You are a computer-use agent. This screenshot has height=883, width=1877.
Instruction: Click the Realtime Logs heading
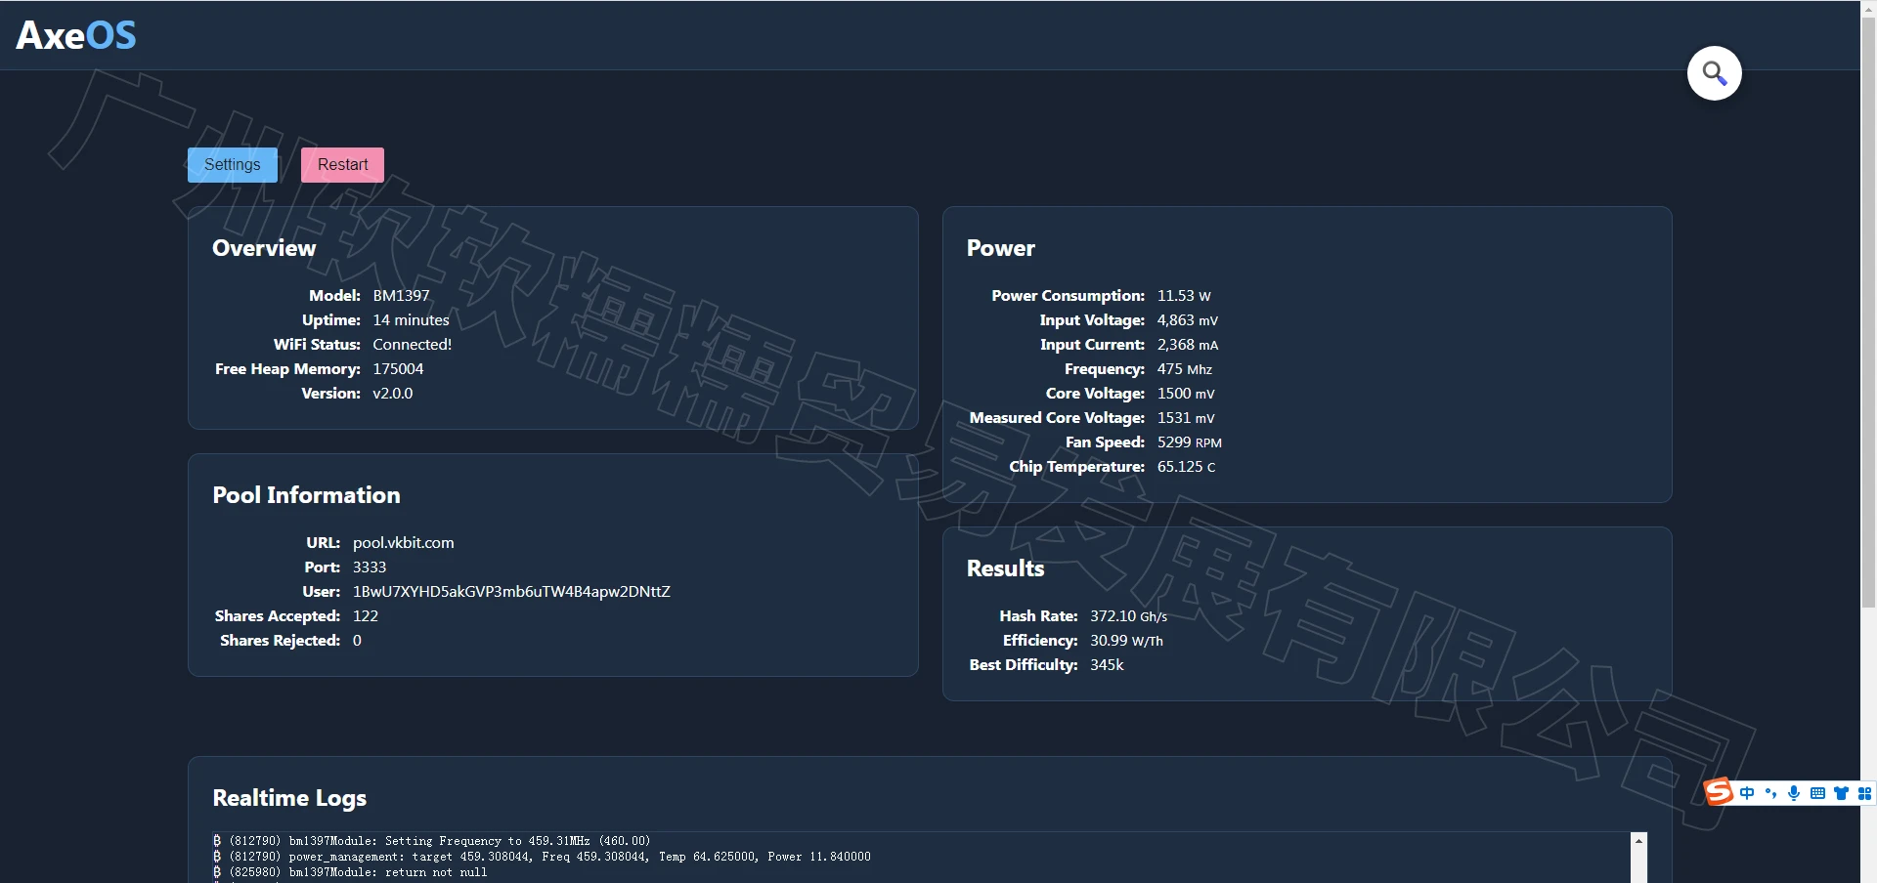(x=289, y=798)
